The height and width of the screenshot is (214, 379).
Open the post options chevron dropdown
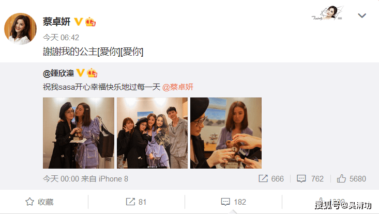[x=362, y=15]
